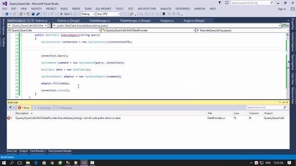Sort errors by the Description column header
The image size is (296, 166).
(x=111, y=113)
